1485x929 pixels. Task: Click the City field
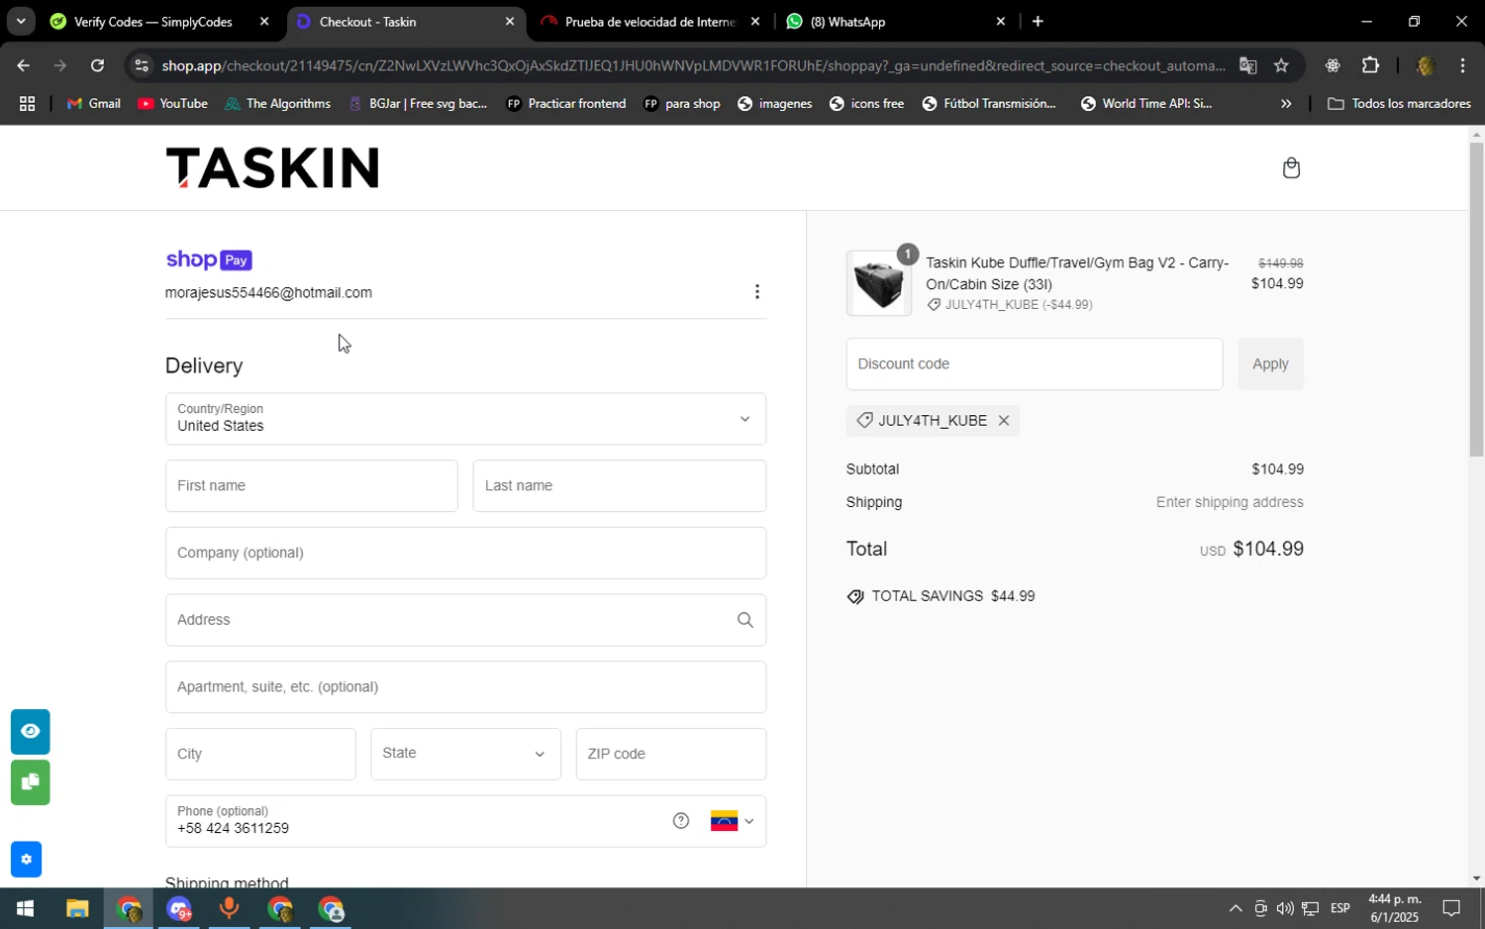[260, 755]
